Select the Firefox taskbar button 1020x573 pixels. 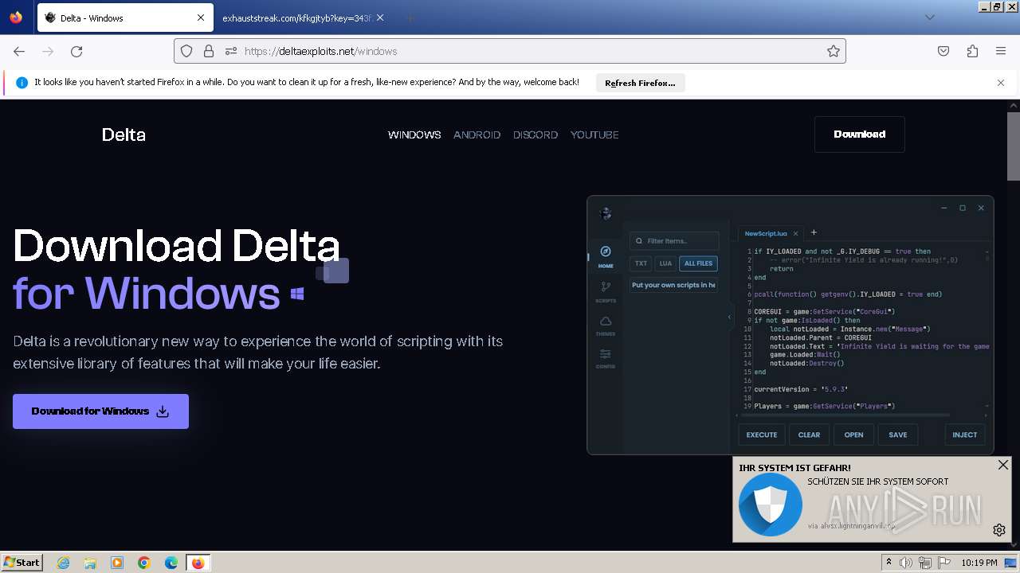[198, 563]
